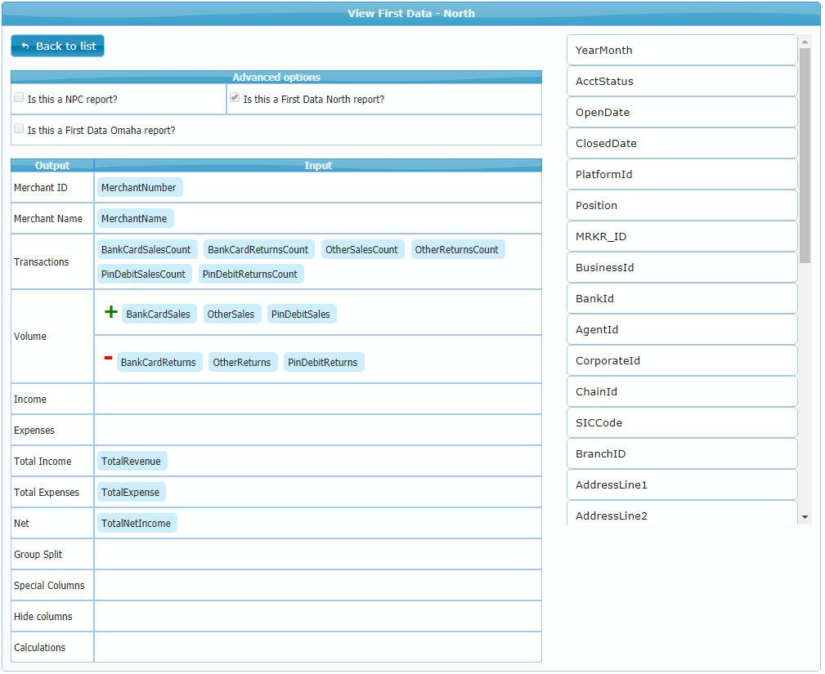Click the PinDebitReturns tag in Volume

(x=323, y=363)
